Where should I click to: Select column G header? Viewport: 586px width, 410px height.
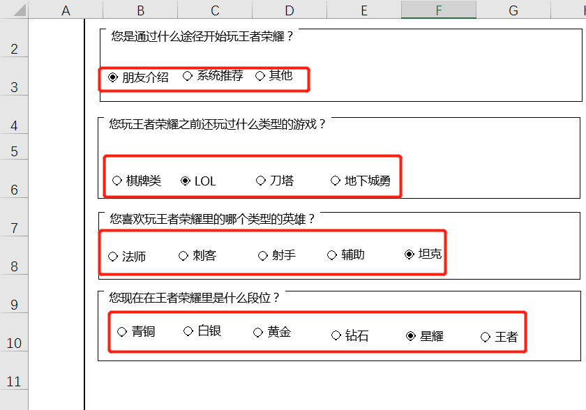[x=513, y=10]
